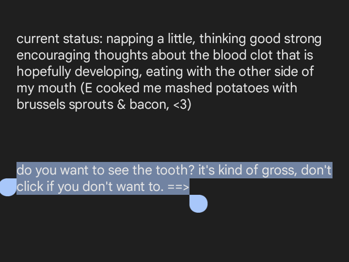The width and height of the screenshot is (349, 262).
Task: Click the word 'strong' in first line
Action: (x=302, y=39)
